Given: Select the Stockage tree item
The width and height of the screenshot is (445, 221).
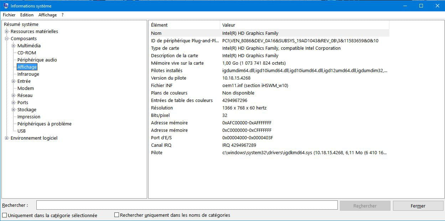Looking at the screenshot, I should [x=27, y=109].
